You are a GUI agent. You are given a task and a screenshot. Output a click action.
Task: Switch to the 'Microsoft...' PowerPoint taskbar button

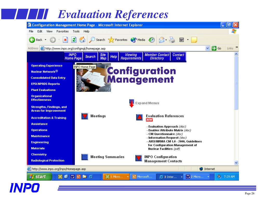click(x=143, y=177)
